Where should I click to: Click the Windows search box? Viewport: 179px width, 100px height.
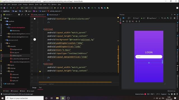(x=24, y=98)
